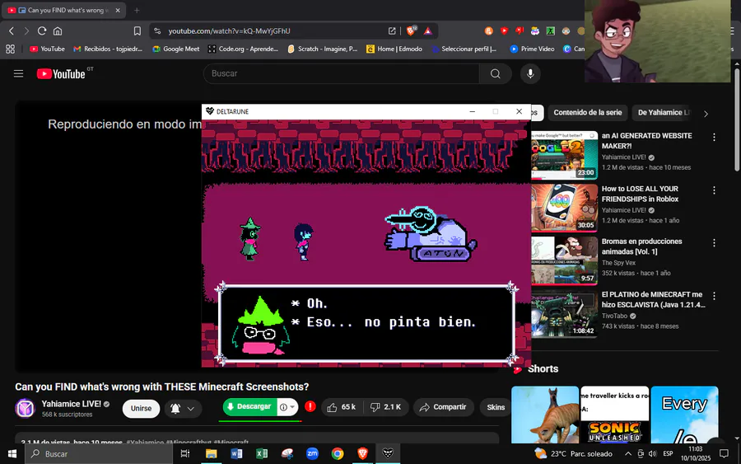Open the browser home page icon
Image resolution: width=741 pixels, height=464 pixels.
tap(58, 31)
